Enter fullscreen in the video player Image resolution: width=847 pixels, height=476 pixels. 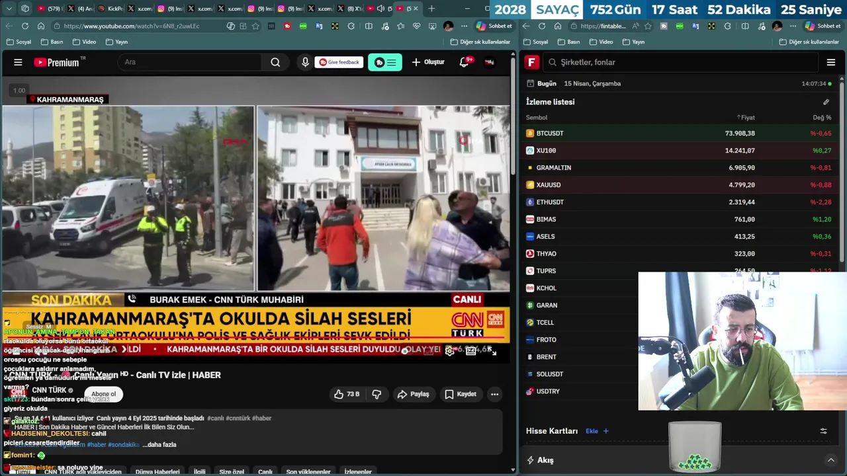492,351
